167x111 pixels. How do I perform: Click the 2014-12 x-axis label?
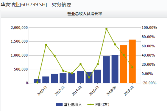coord(77,91)
